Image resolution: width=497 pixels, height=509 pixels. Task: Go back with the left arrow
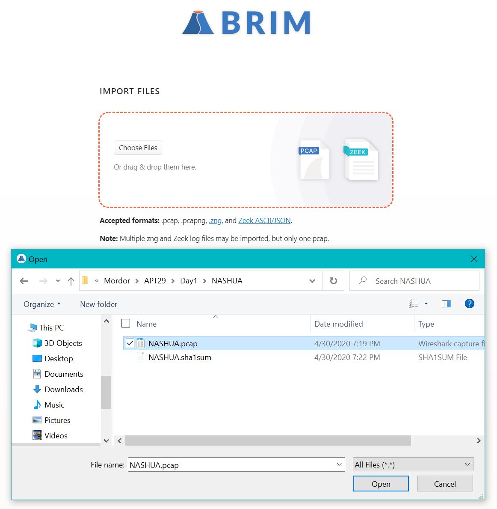(24, 281)
